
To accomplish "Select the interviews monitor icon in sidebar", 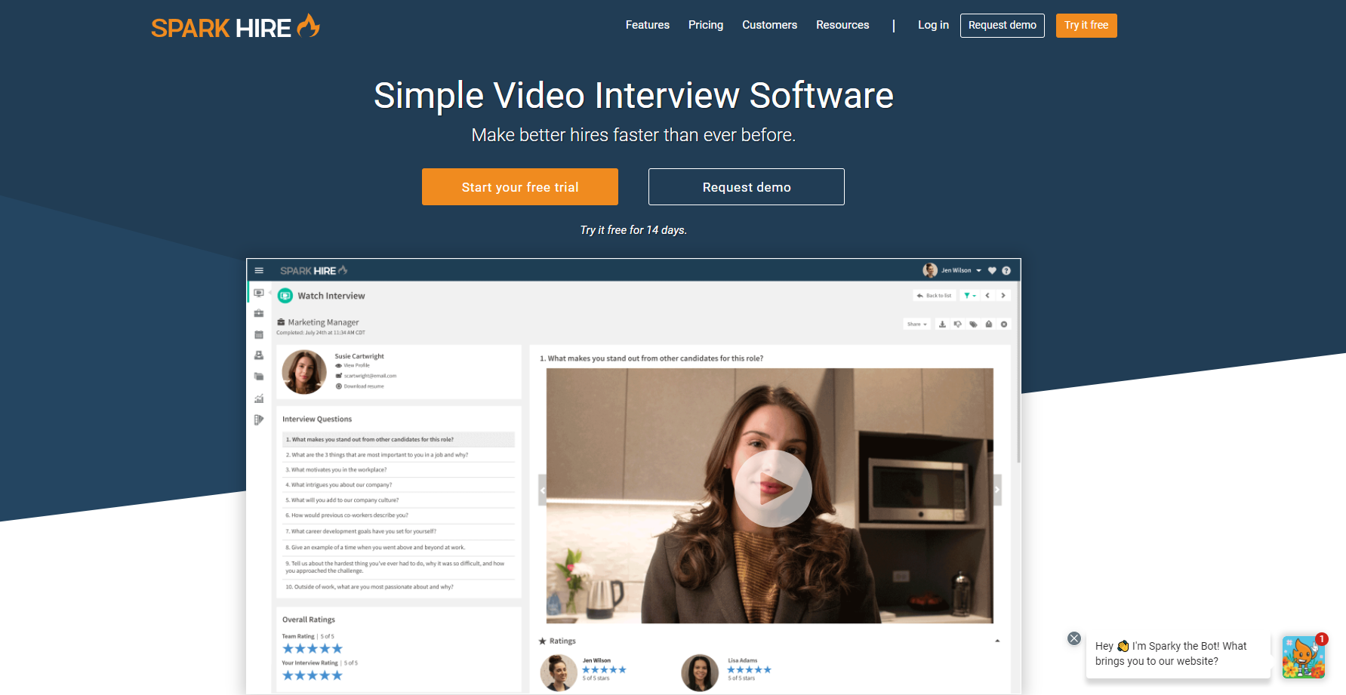I will 259,293.
